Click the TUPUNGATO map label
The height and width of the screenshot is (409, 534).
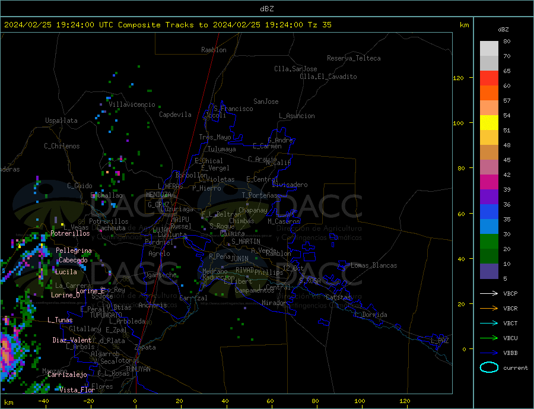[106, 315]
